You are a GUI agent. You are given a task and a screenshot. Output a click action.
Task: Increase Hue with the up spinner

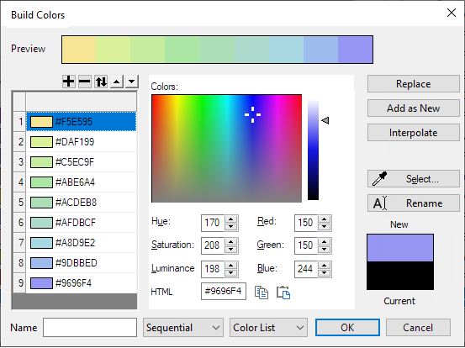tap(231, 219)
